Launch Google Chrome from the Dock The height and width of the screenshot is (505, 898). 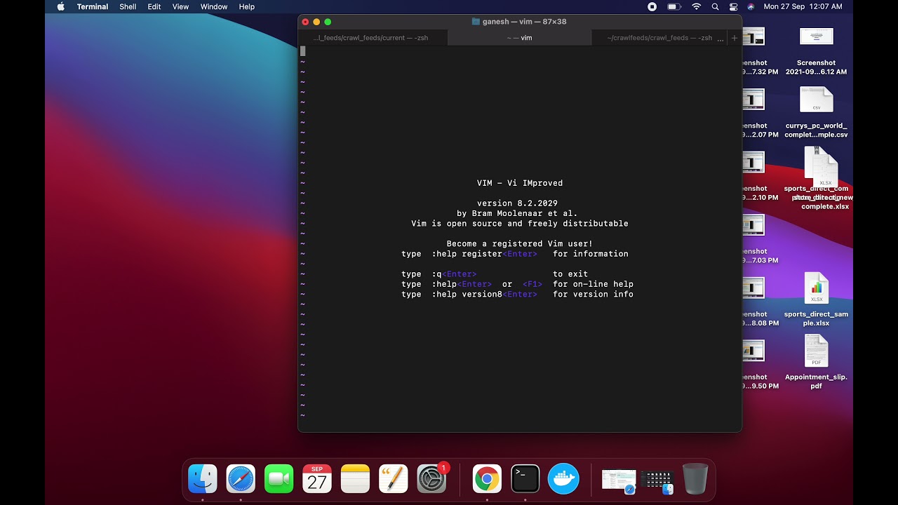point(487,479)
